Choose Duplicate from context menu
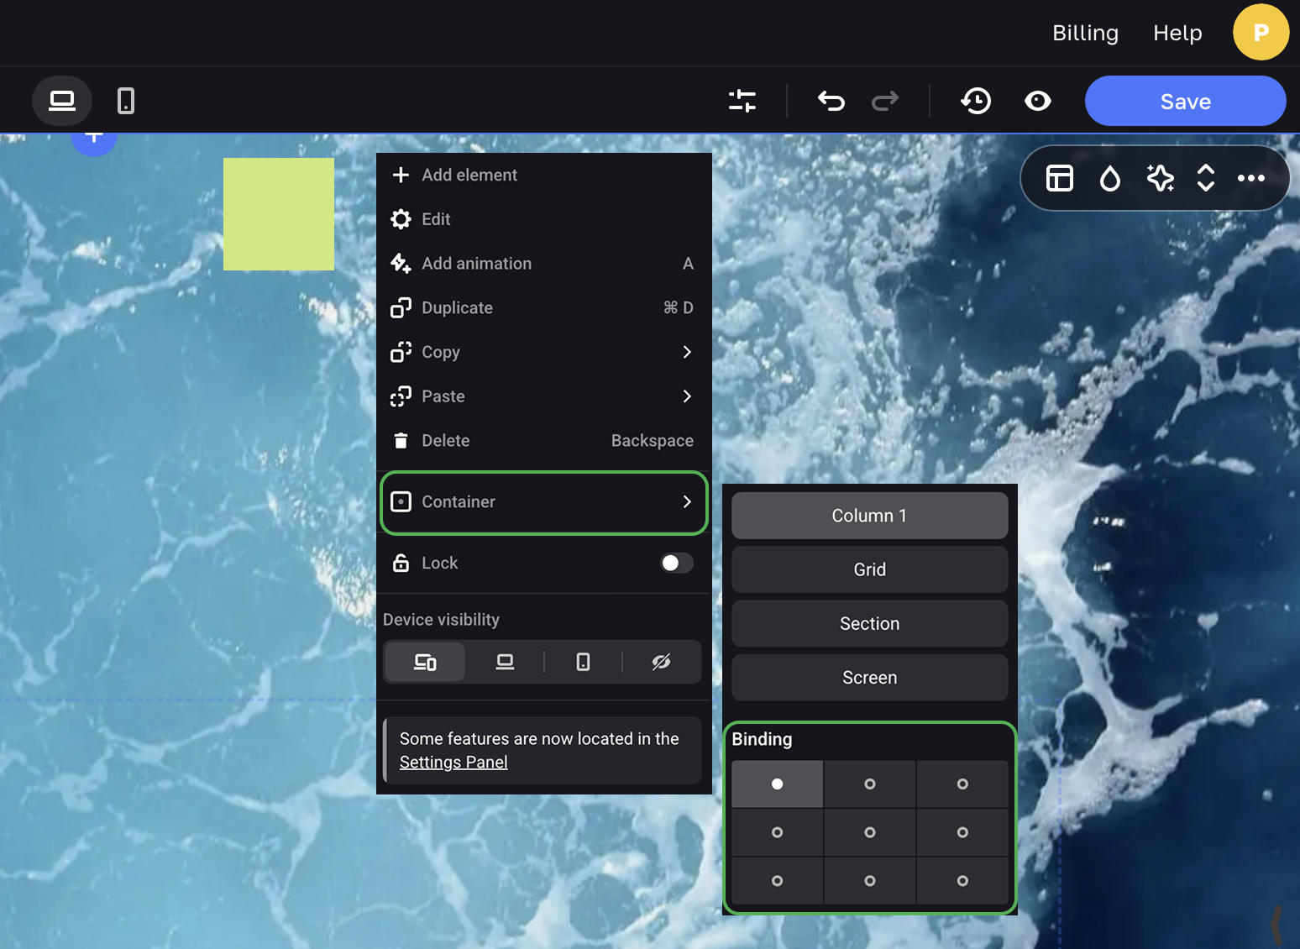Screen dimensions: 1300x949 (543, 307)
